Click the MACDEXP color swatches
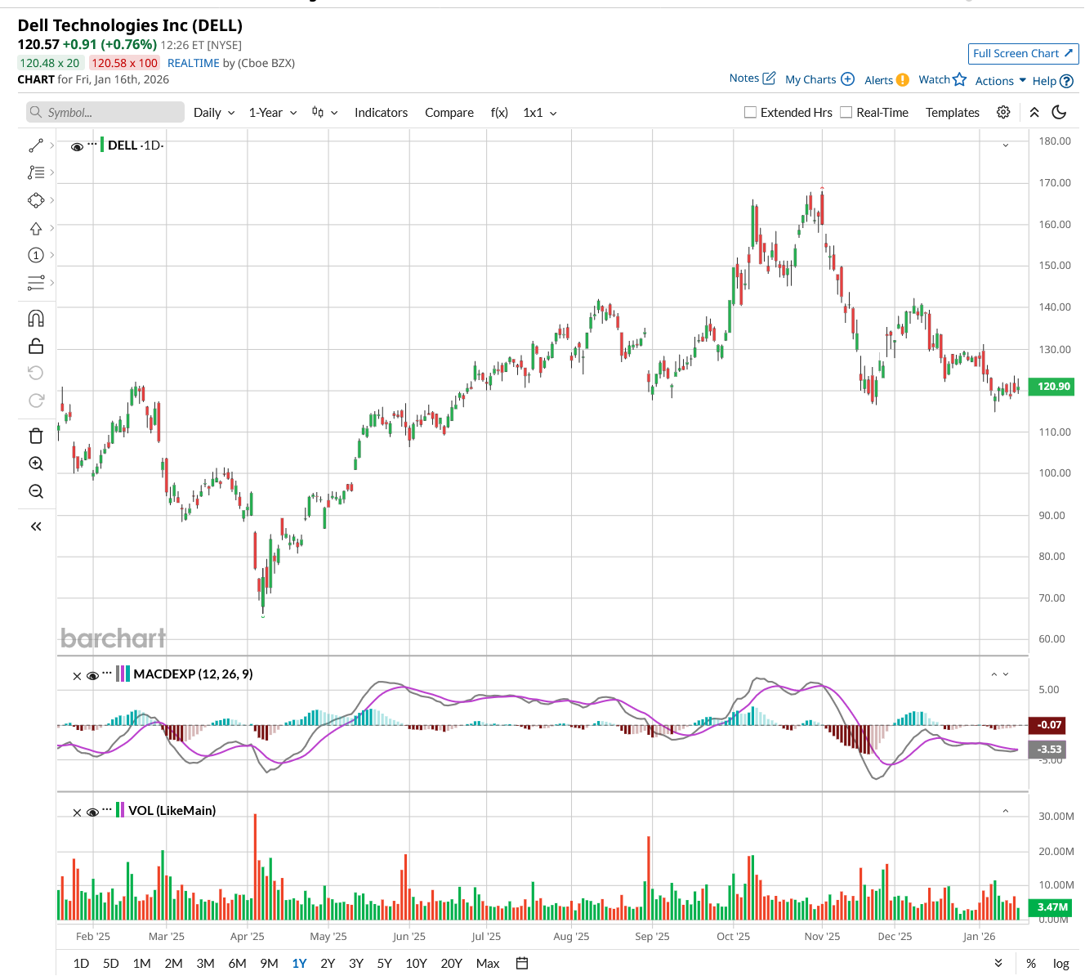Screen dimensions: 1085x976 coord(123,674)
